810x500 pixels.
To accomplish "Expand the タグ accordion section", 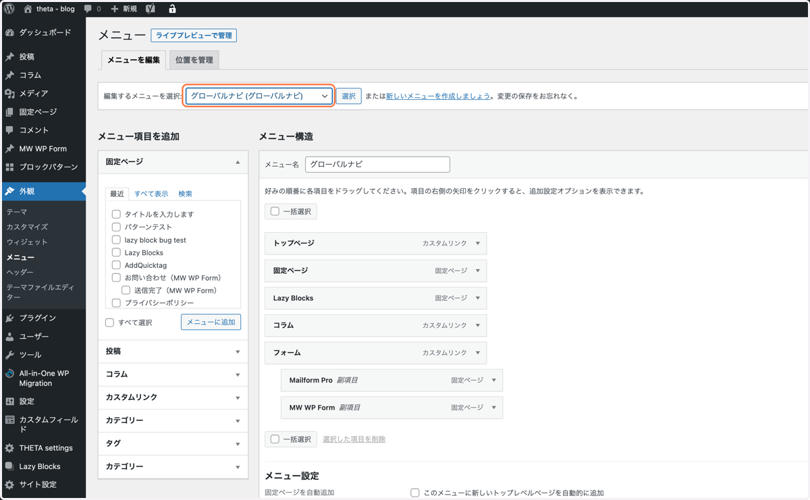I will pos(173,443).
